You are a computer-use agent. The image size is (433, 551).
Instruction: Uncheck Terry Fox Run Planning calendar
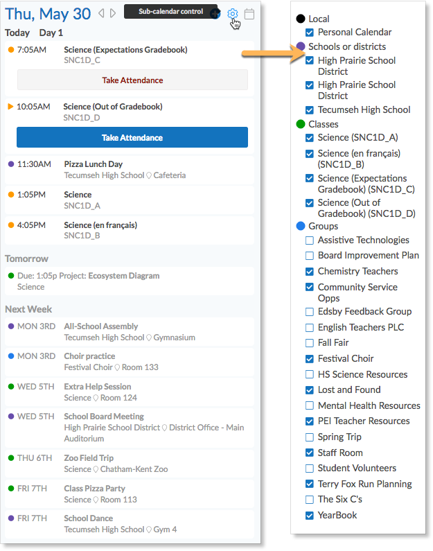(310, 484)
